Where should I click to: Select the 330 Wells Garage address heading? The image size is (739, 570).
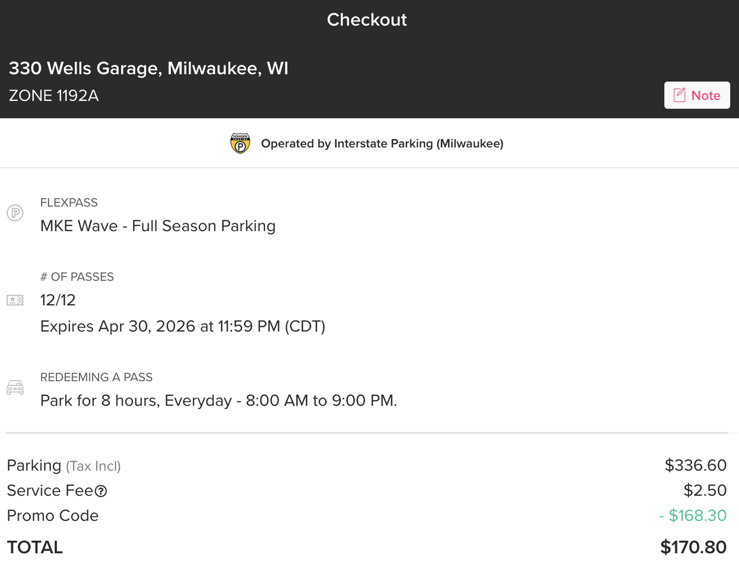[x=148, y=68]
